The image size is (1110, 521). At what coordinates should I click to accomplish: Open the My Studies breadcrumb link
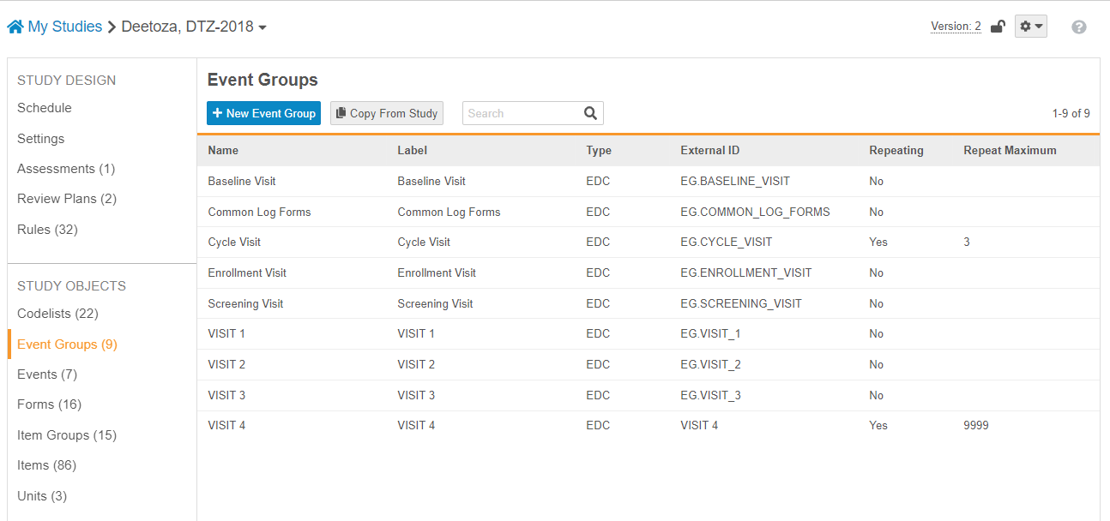point(64,27)
